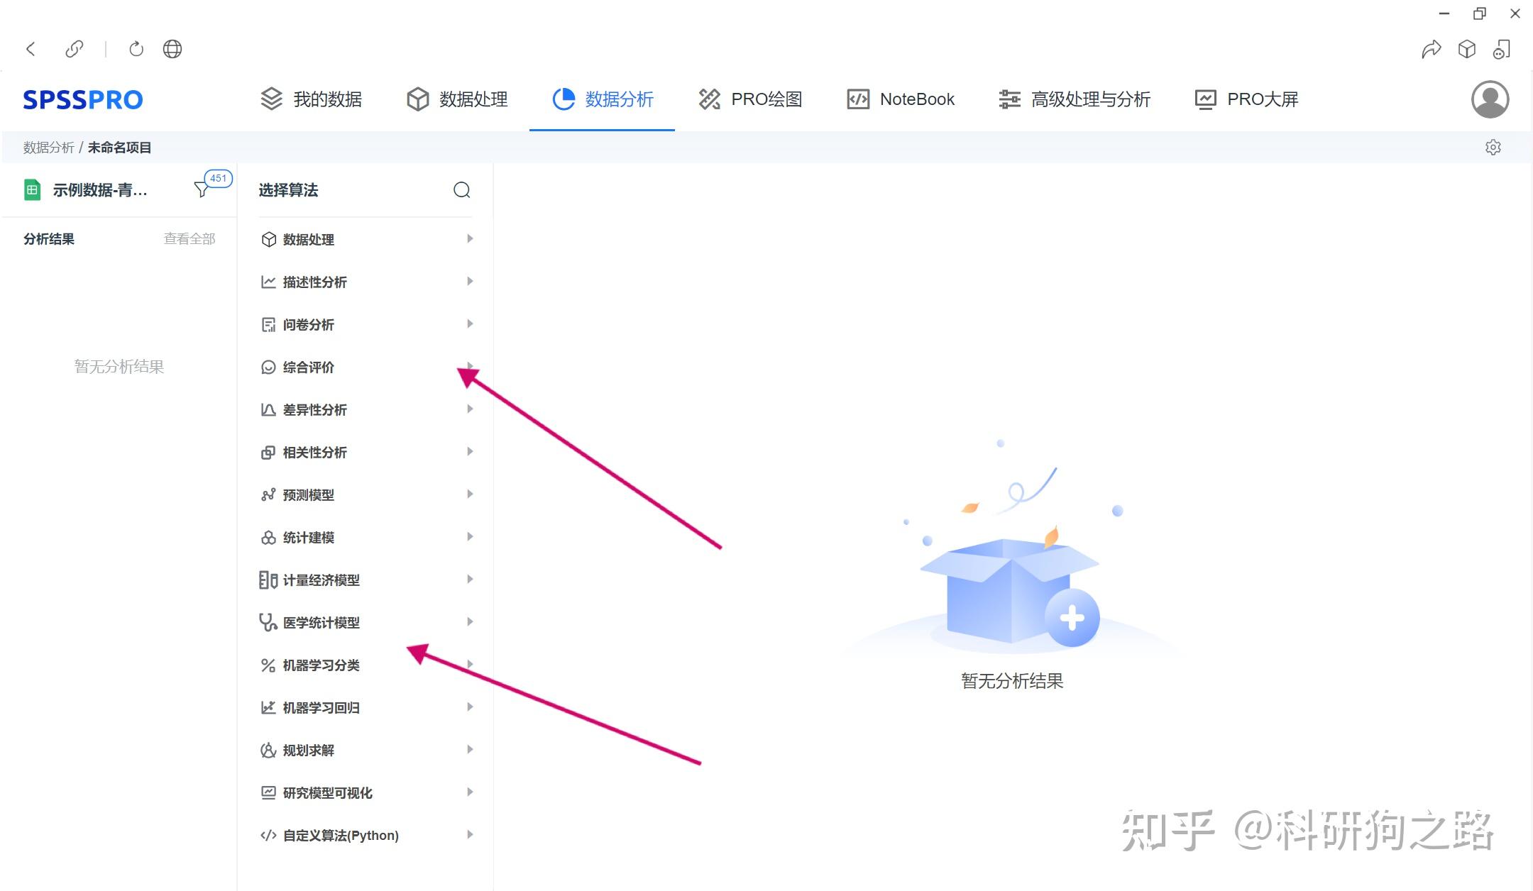Click the user avatar at top right
The image size is (1533, 891).
coord(1489,99)
